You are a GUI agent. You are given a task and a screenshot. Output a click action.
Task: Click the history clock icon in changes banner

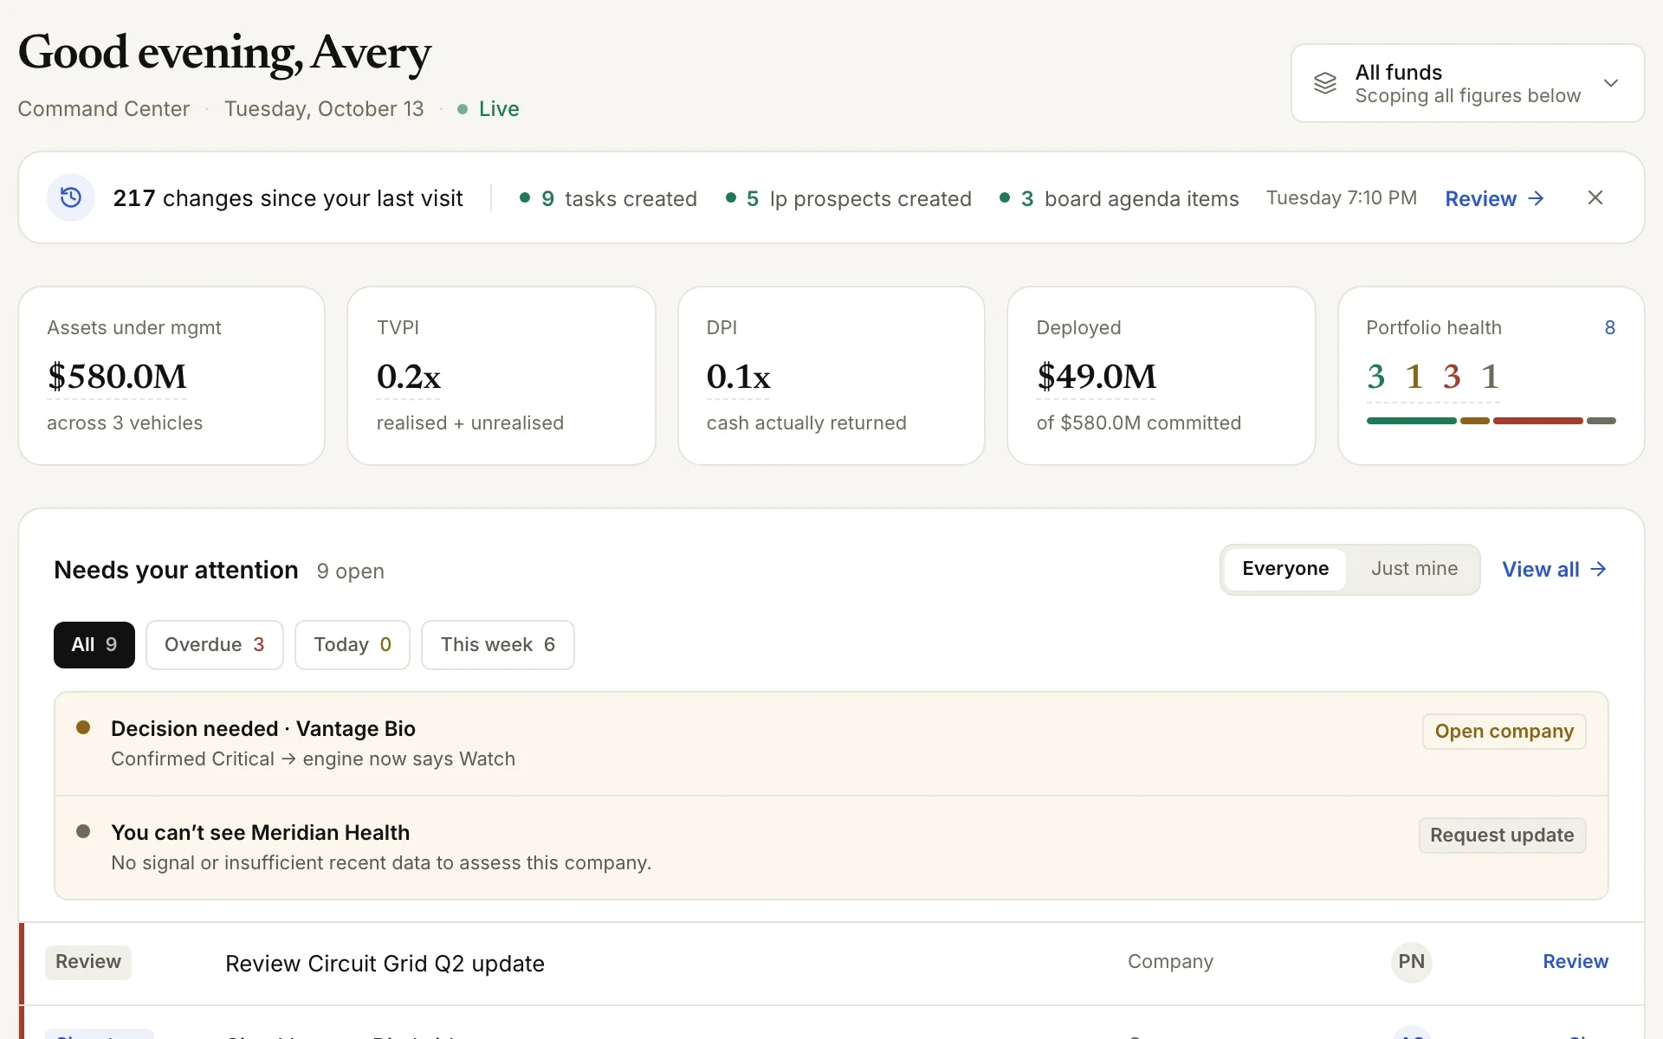coord(71,198)
